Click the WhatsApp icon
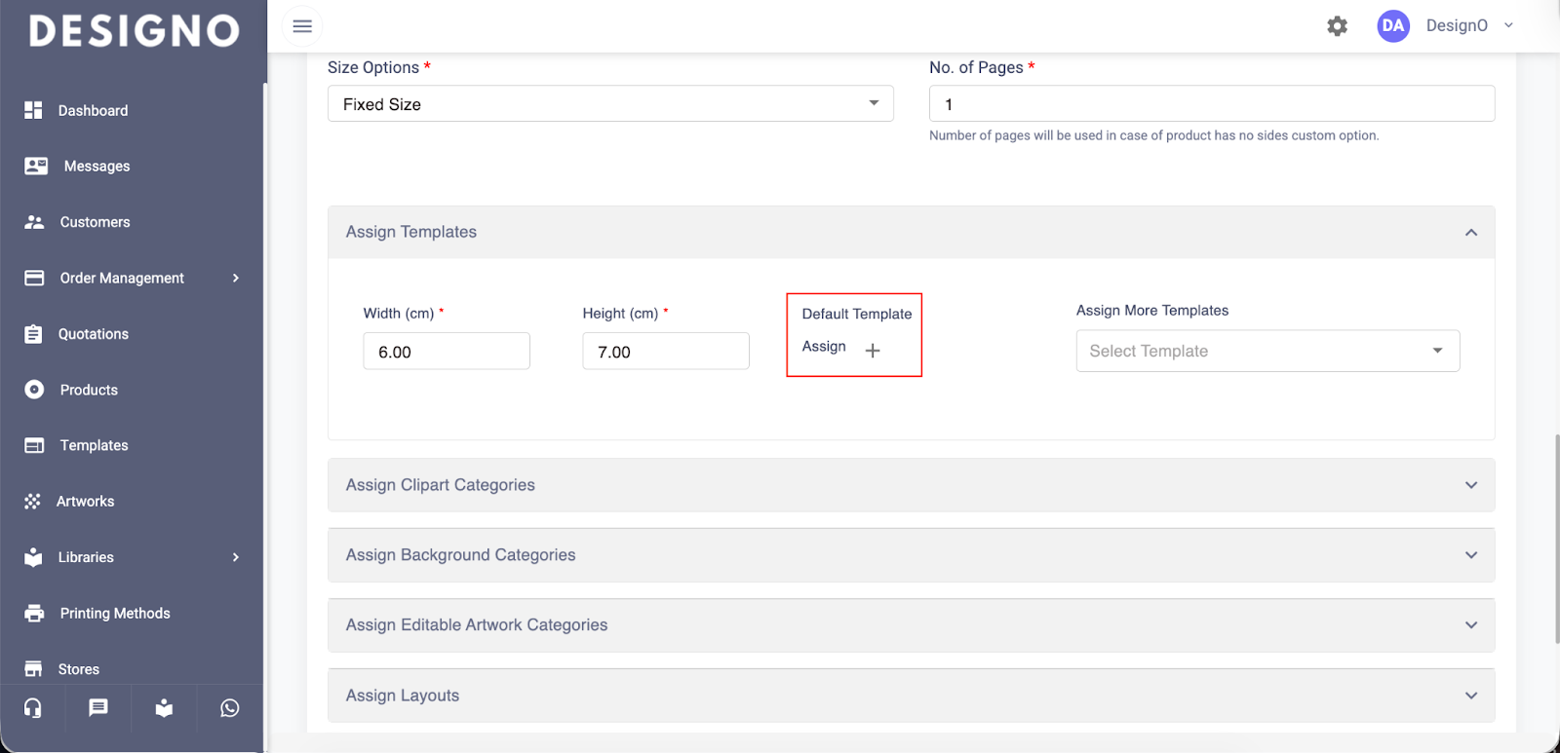1560x753 pixels. coord(230,708)
